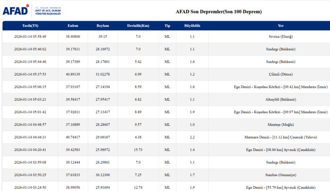Sort by Büyüklük column header
This screenshot has height=191, width=330.
click(192, 25)
